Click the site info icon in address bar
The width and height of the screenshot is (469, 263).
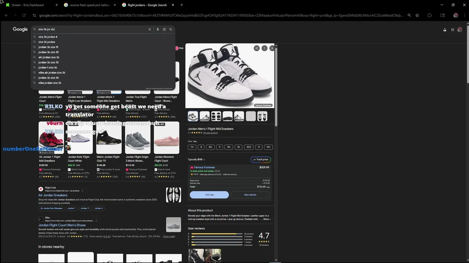[34, 15]
